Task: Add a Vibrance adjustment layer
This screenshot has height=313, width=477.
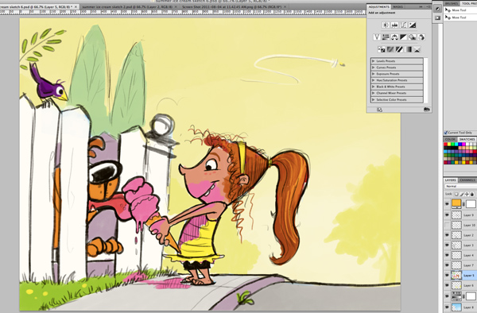Action: [x=377, y=37]
